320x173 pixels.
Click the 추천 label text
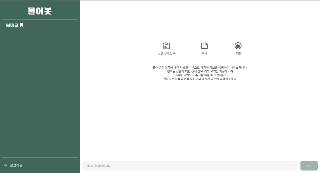coord(238,53)
